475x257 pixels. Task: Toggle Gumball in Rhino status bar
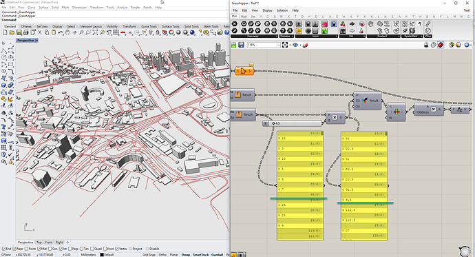tap(218, 254)
